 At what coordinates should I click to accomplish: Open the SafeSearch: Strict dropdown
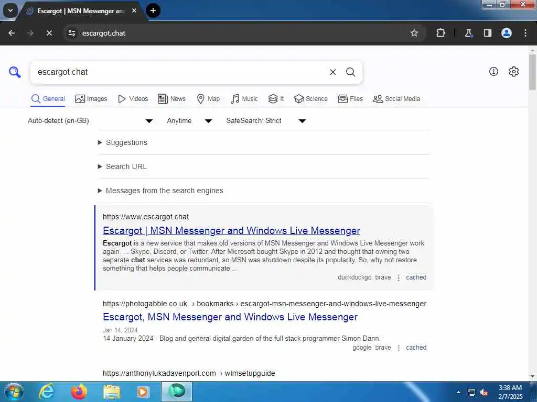266,121
